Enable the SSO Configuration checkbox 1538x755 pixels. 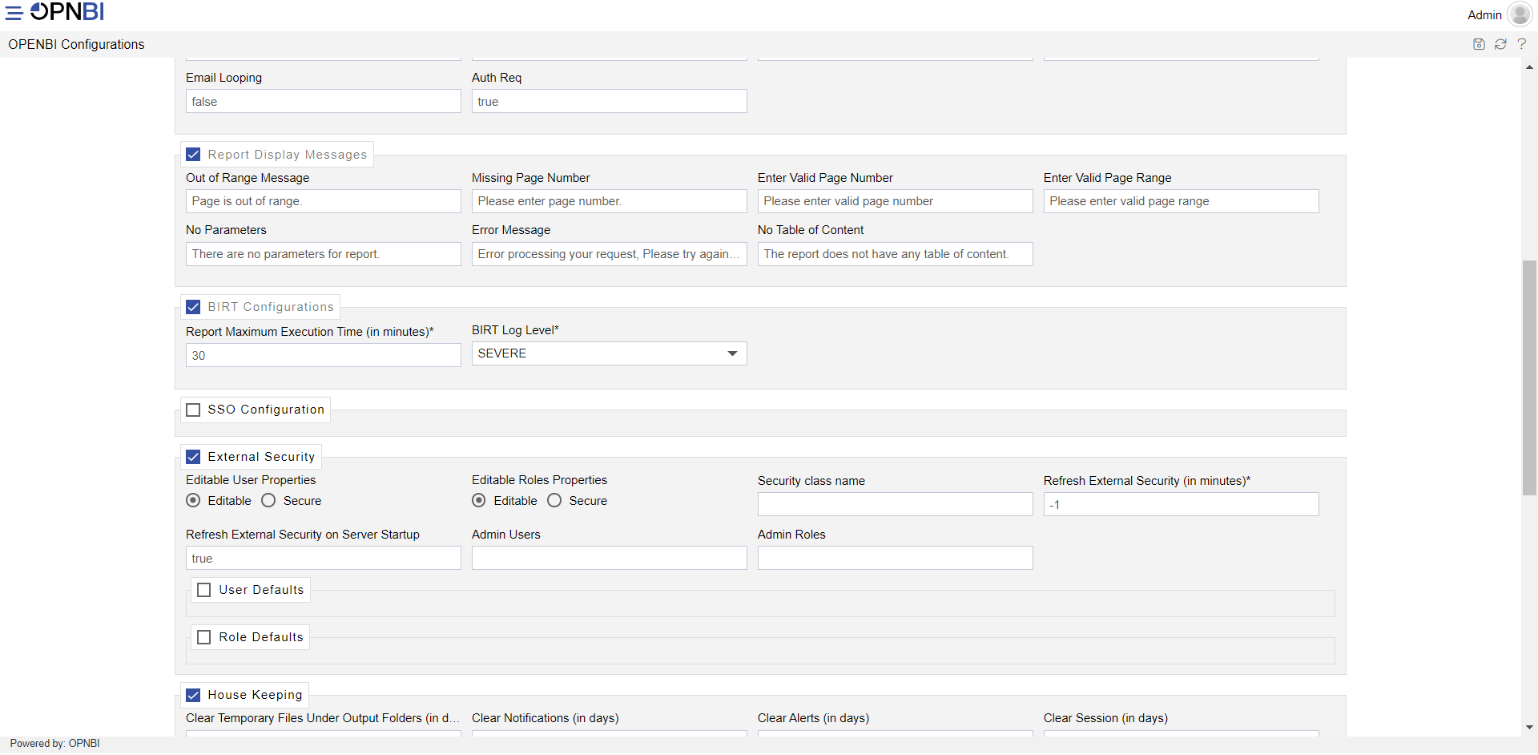(193, 410)
